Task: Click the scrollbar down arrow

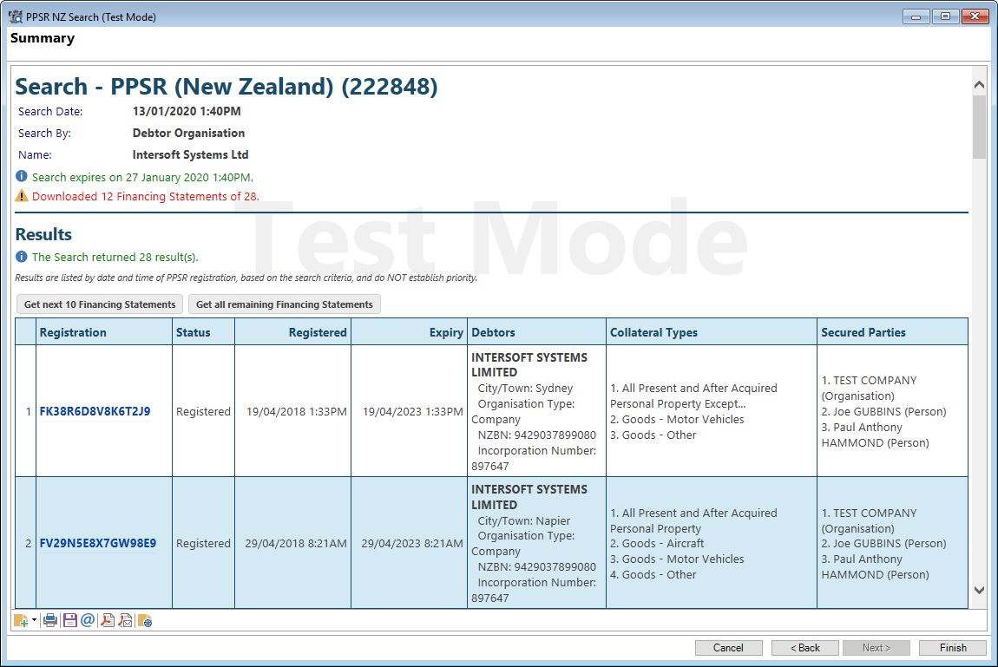Action: [980, 590]
